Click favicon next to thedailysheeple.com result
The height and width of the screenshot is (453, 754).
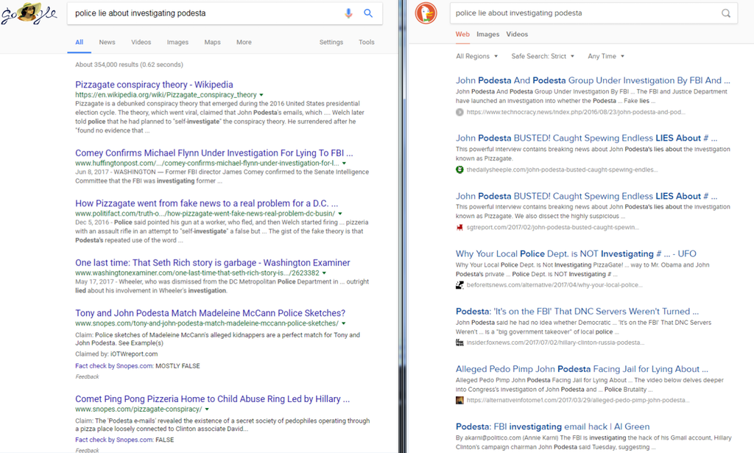(x=459, y=169)
